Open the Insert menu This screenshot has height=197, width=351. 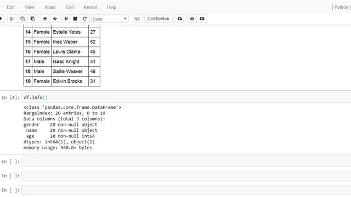[50, 7]
